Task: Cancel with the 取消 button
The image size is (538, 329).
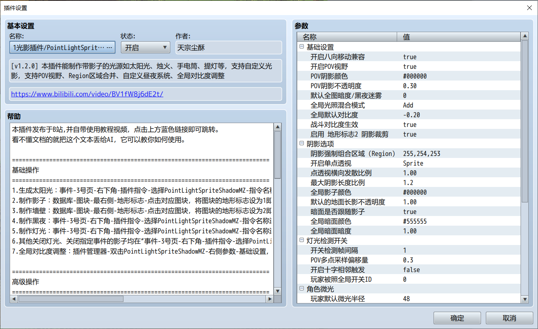Action: [x=509, y=318]
